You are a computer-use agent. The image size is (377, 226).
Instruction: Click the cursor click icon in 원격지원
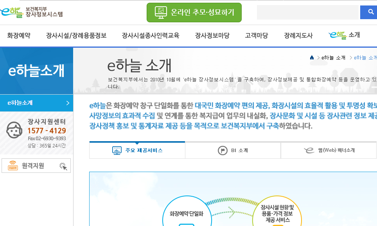pos(63,167)
